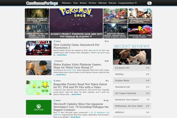Click the News category icon above Godzilla article
This screenshot has width=177, height=118.
[55, 41]
